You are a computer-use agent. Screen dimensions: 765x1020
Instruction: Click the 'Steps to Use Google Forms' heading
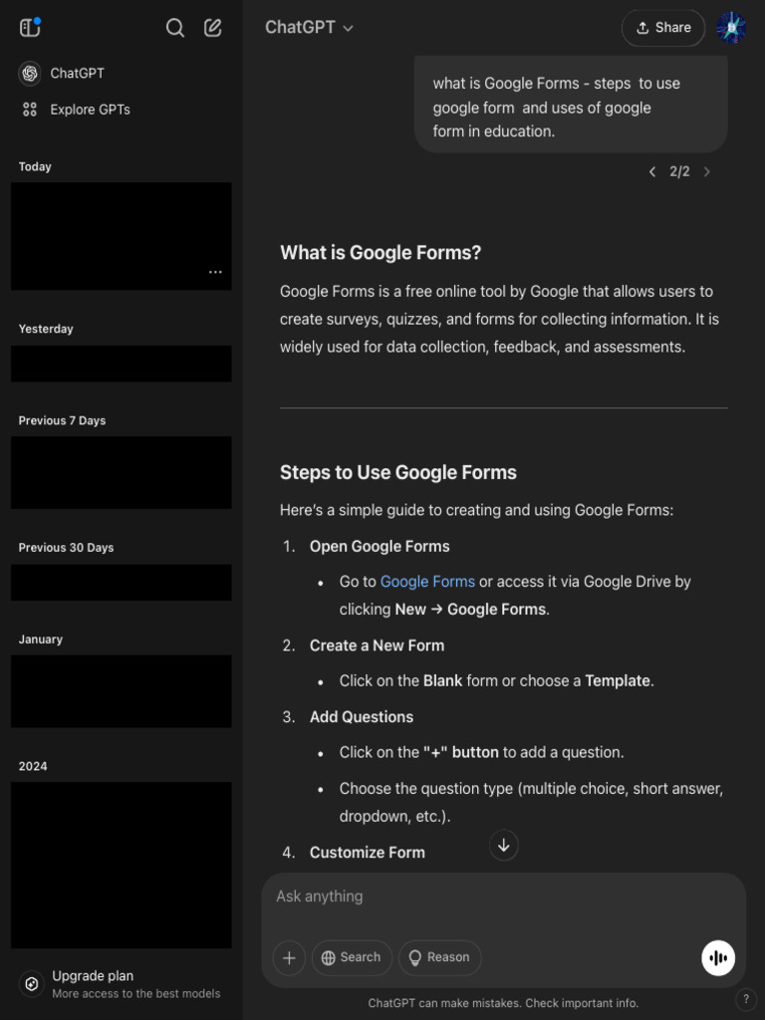398,472
